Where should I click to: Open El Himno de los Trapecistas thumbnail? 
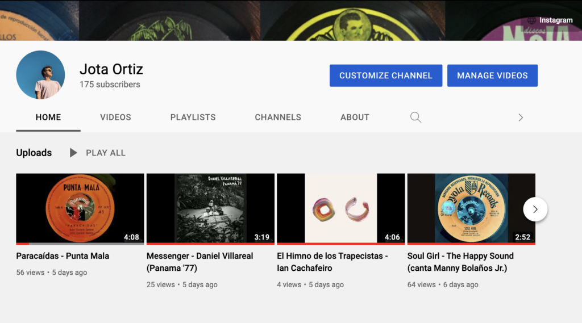pyautogui.click(x=341, y=208)
